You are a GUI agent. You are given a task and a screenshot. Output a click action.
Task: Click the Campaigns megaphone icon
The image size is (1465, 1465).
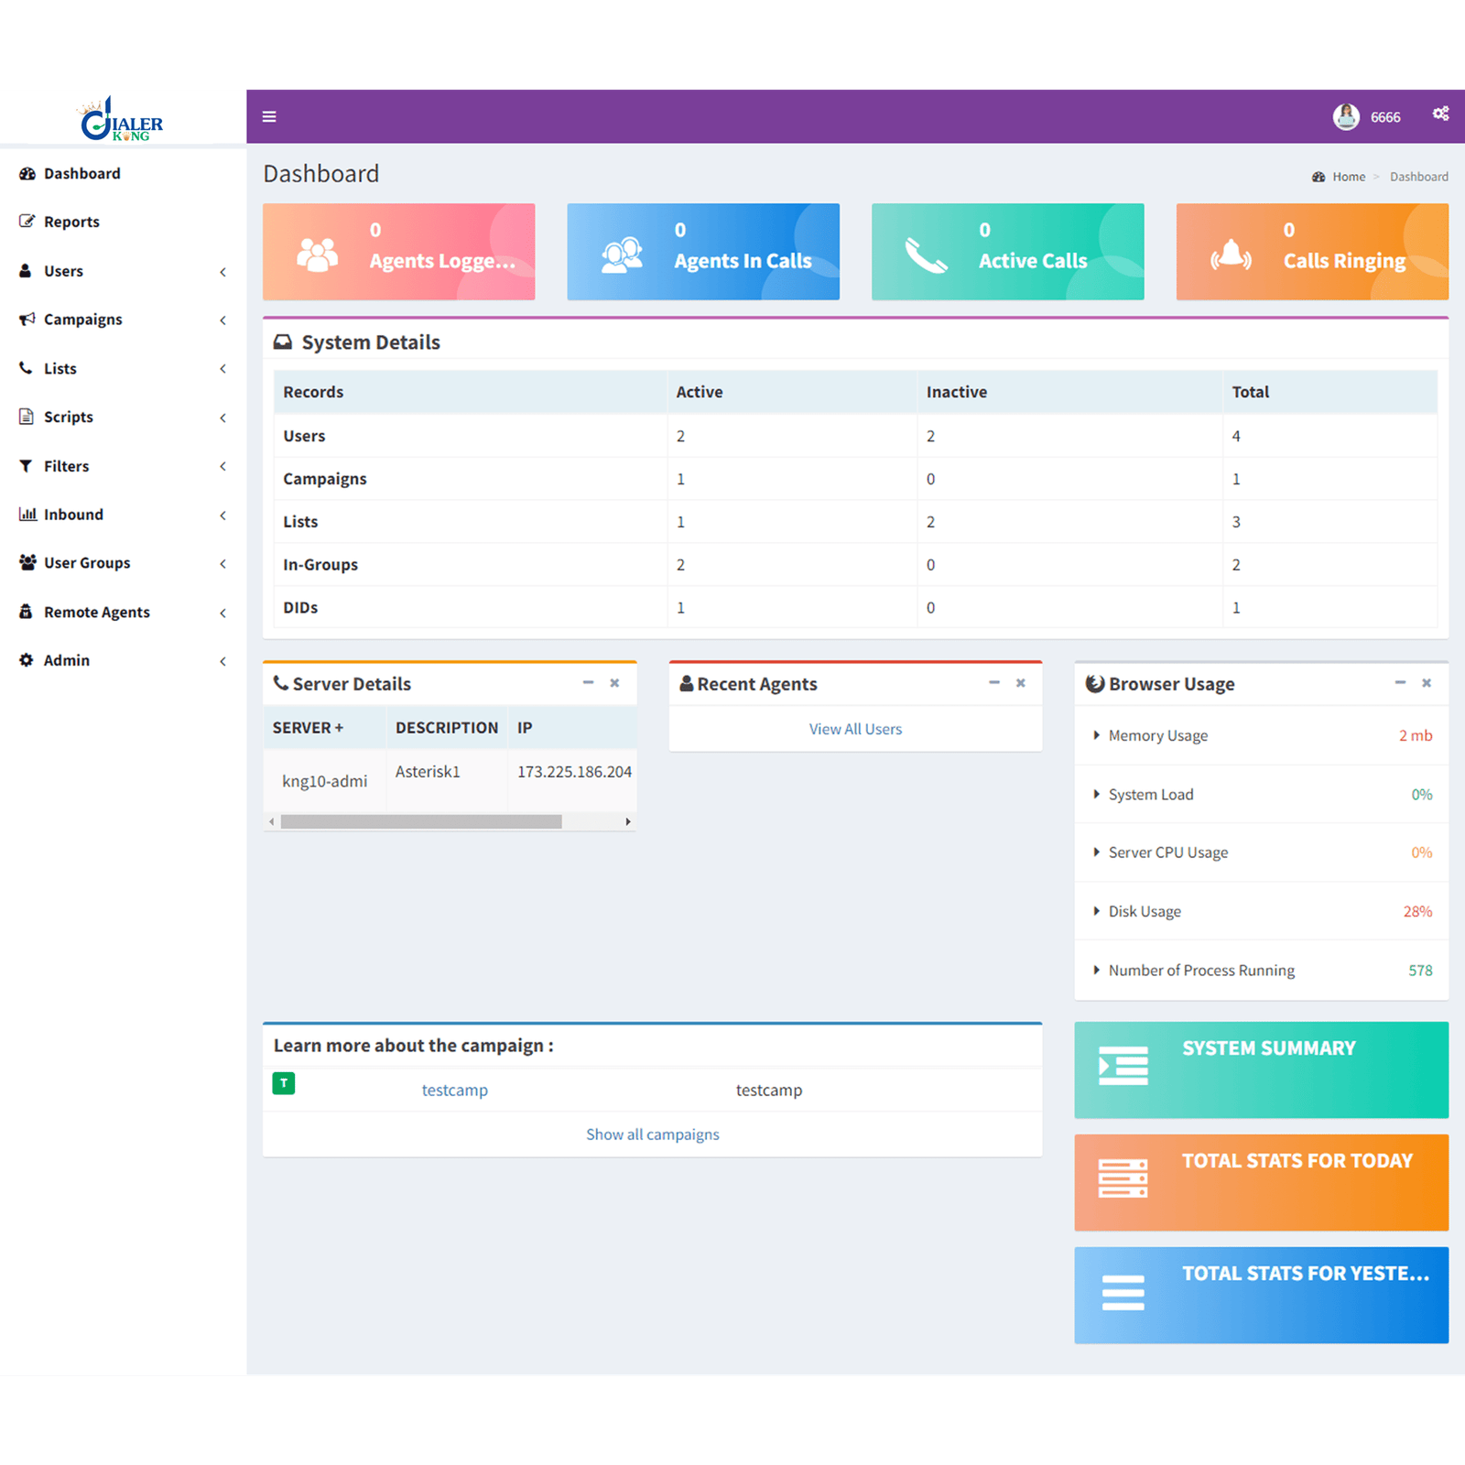point(27,319)
